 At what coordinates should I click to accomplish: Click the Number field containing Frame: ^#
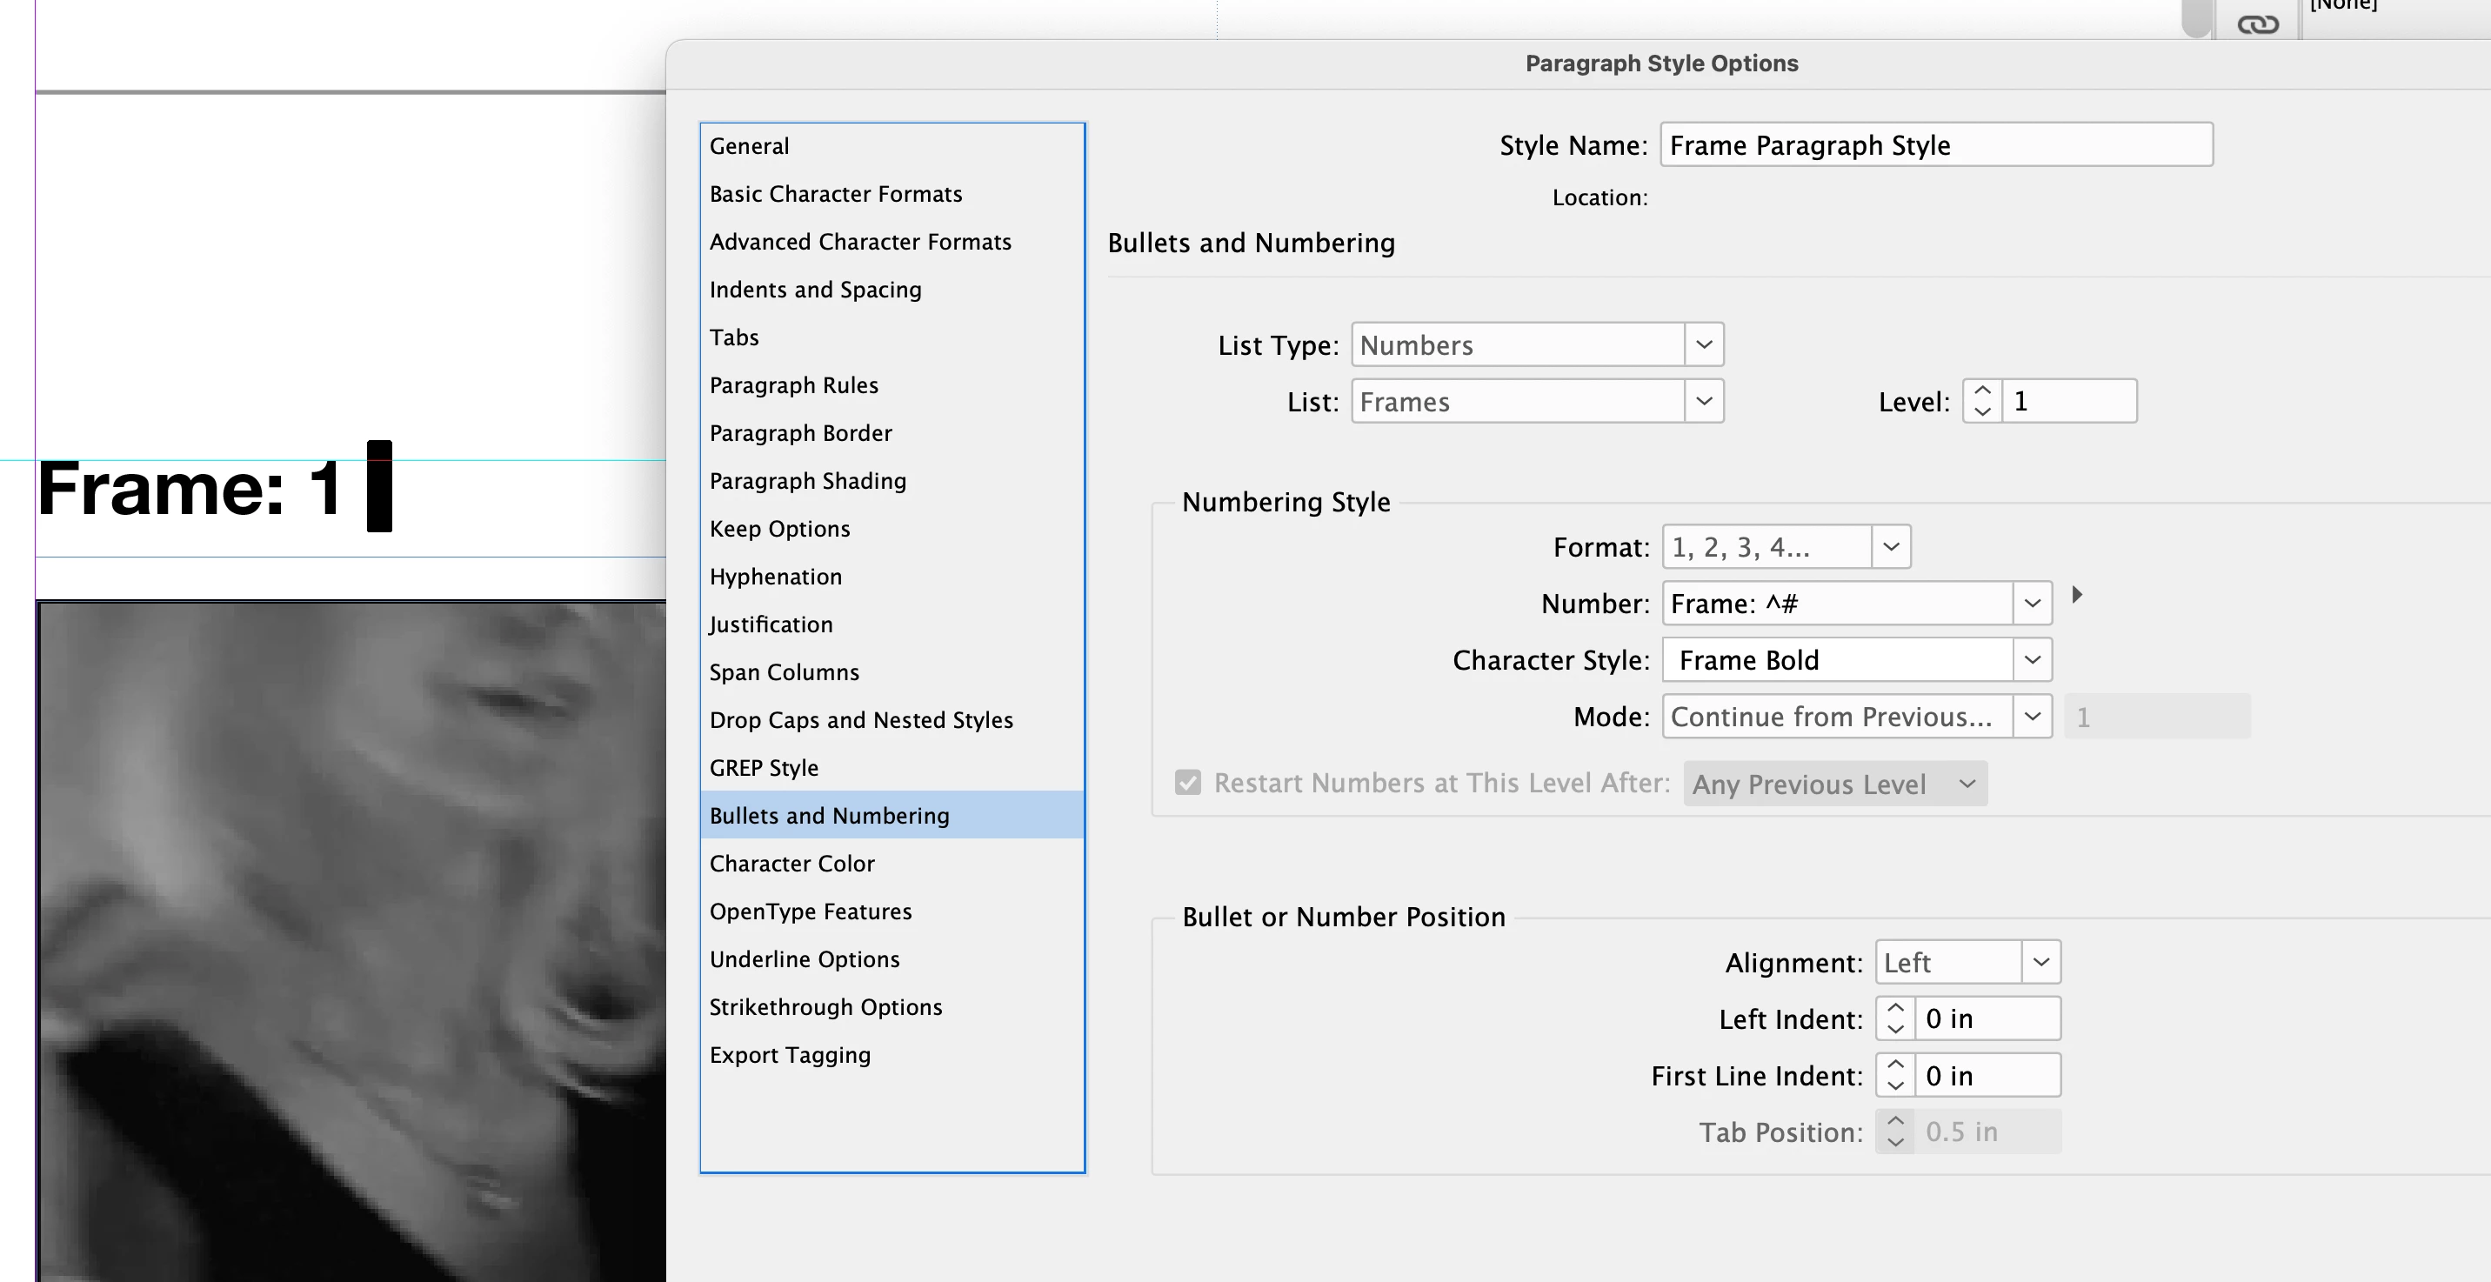pos(1837,604)
